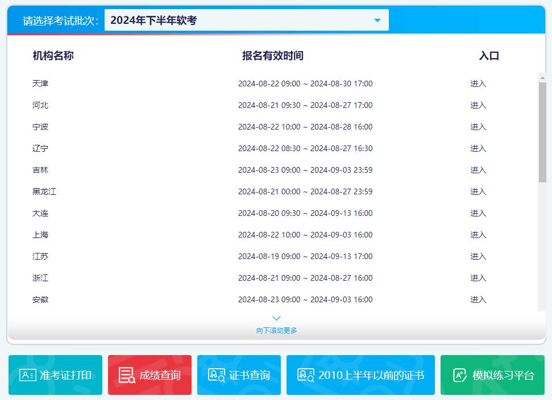Enter registration for 黑龙江
Screen dimensions: 552x400
click(478, 191)
